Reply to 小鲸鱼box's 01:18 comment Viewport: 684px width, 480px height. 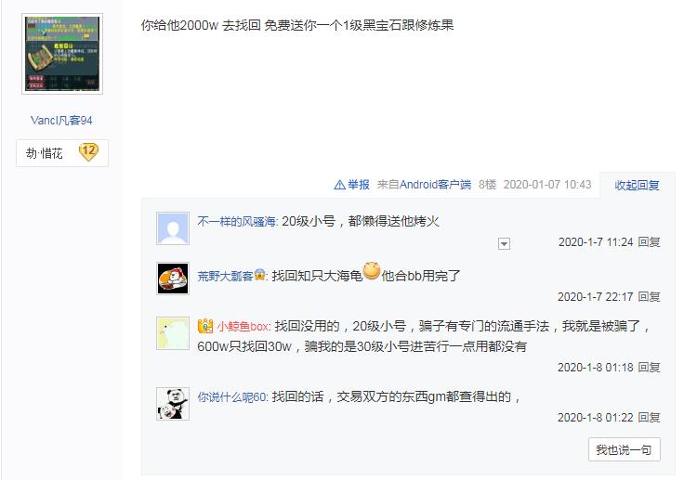[649, 368]
